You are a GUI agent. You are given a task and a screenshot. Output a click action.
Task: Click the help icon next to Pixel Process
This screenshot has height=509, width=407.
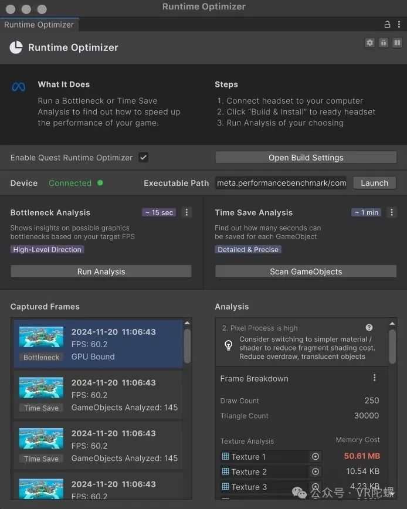369,328
